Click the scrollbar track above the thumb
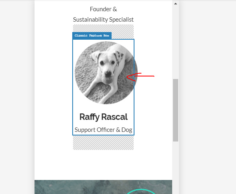The image size is (236, 194). [175, 42]
